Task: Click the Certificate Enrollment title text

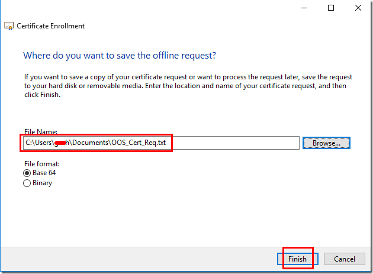Action: (x=50, y=26)
